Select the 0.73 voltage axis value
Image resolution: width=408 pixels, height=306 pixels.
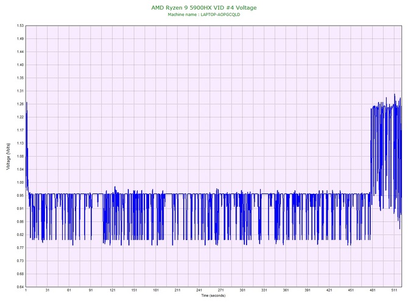point(20,261)
